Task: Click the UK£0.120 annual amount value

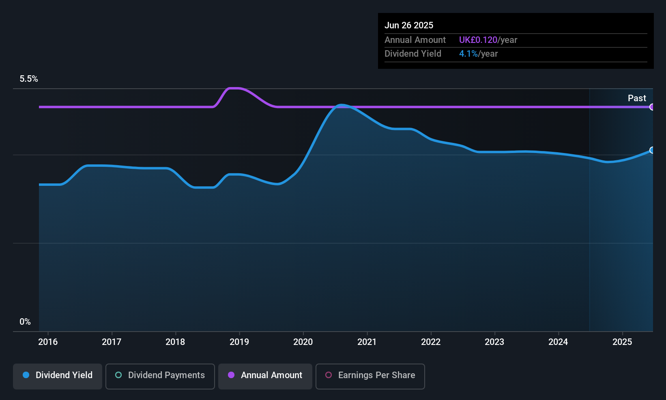Action: click(x=478, y=40)
